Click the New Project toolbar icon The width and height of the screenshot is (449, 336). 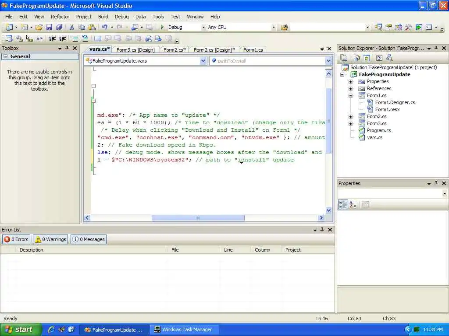[10, 27]
